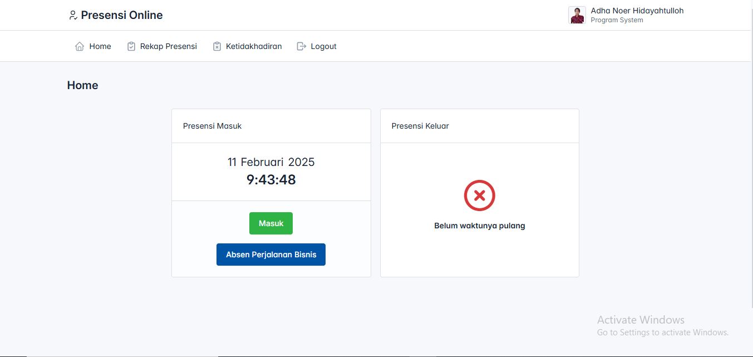Go to the Ketidakhadiran menu

tap(247, 46)
